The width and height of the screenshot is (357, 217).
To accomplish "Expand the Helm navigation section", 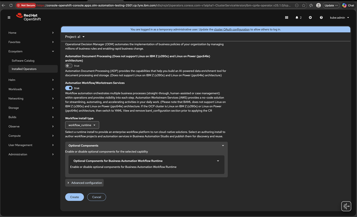I will point(31,80).
